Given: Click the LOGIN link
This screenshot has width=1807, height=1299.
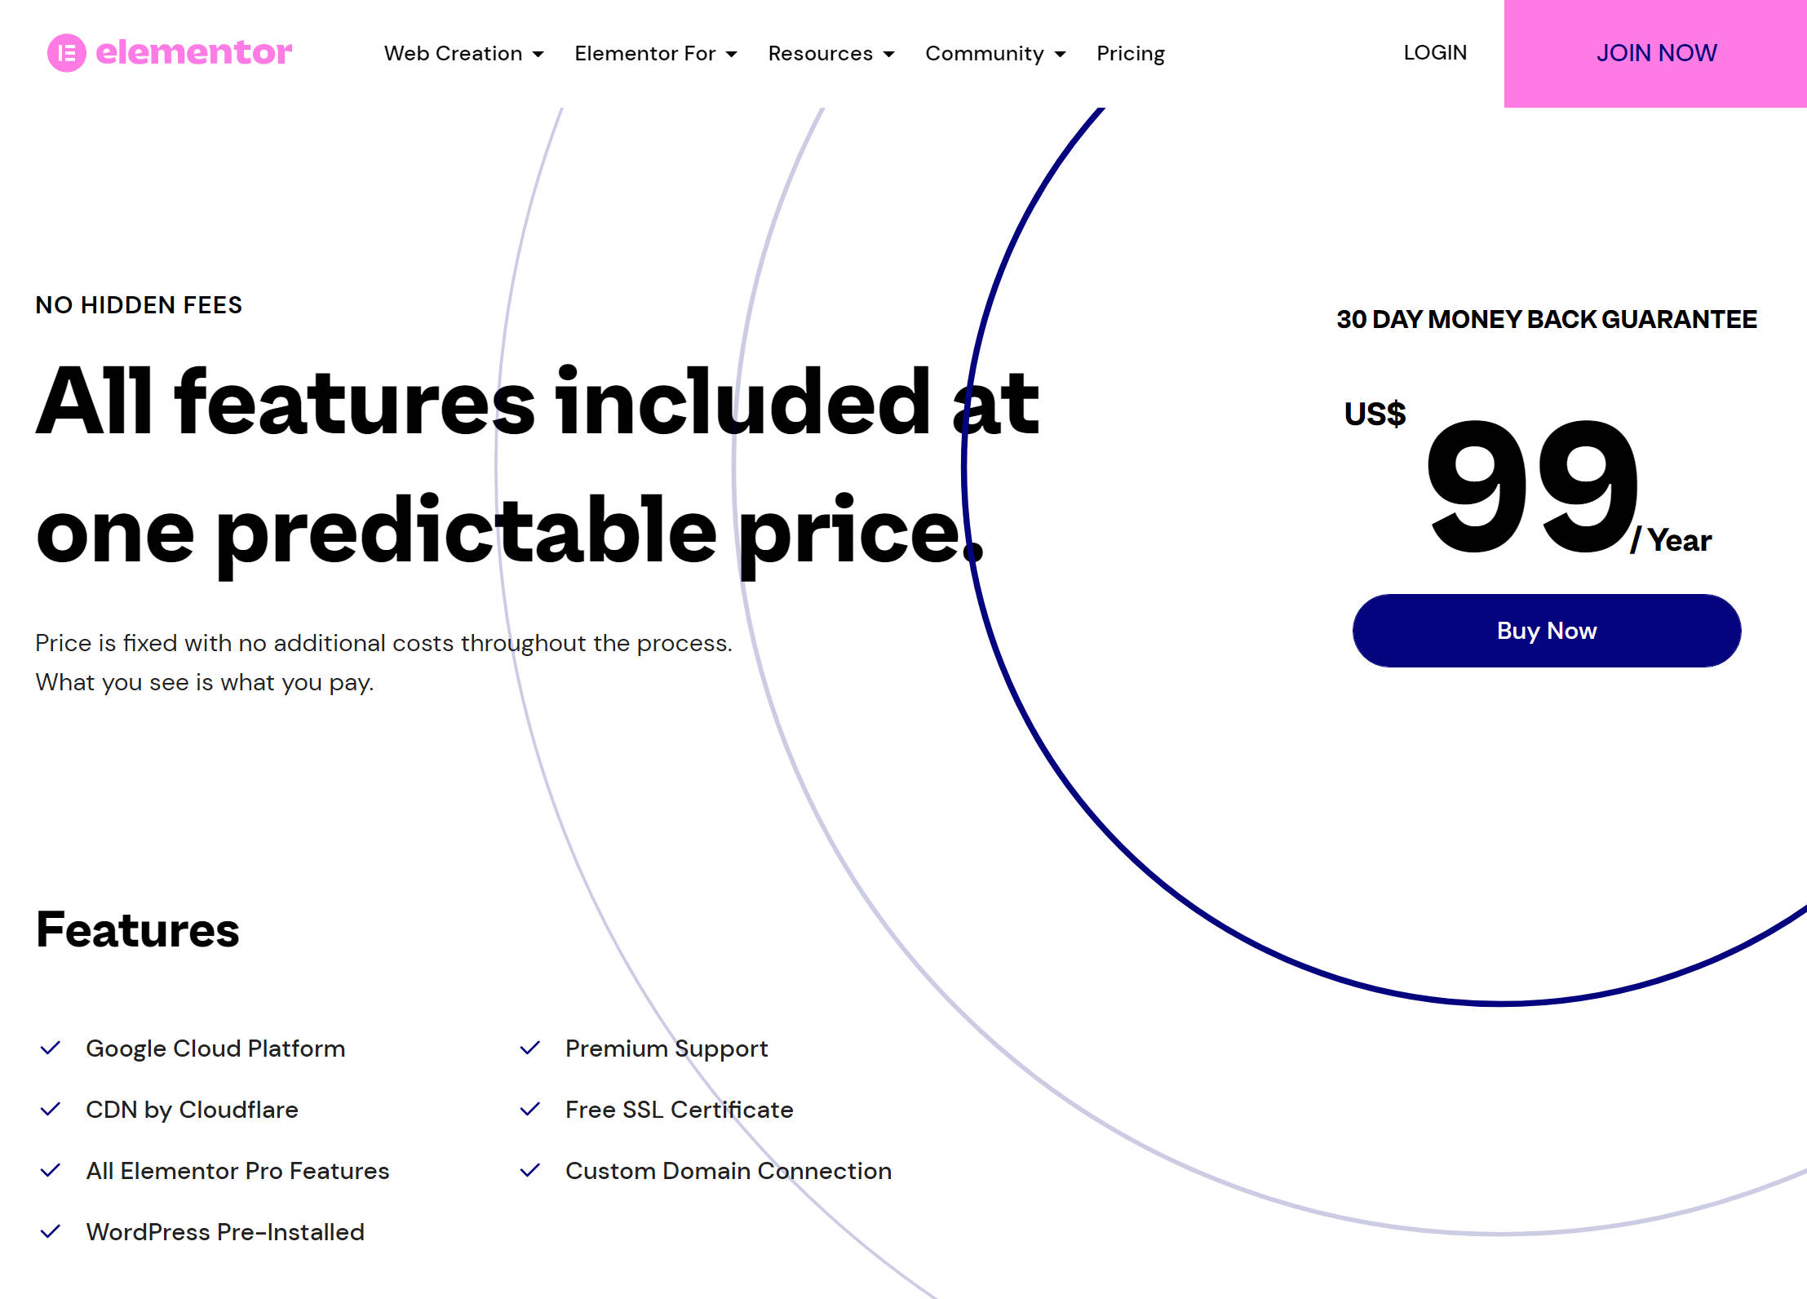Looking at the screenshot, I should point(1434,53).
